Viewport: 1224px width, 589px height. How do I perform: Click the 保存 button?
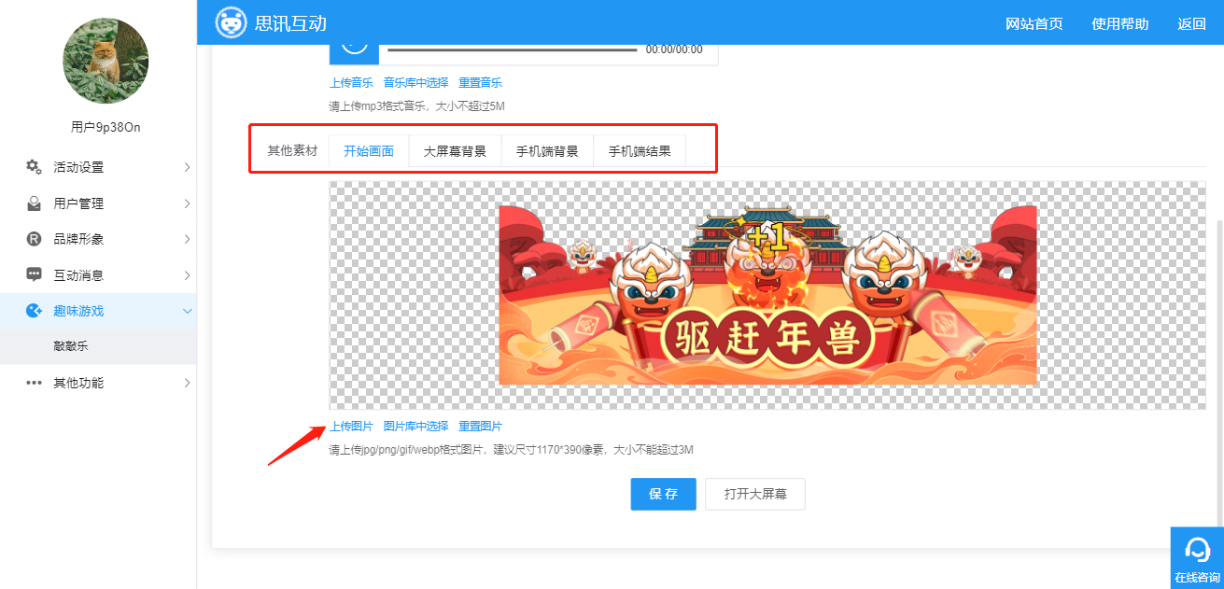(663, 494)
